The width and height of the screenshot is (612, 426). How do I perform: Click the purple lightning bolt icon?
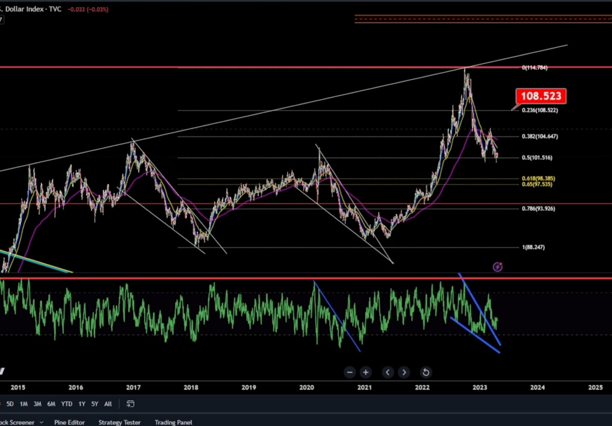pos(498,267)
